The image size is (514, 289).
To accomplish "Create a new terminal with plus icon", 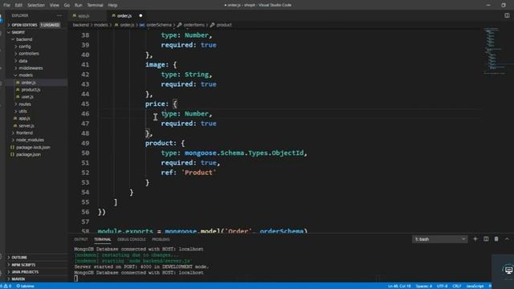I will coord(475,239).
